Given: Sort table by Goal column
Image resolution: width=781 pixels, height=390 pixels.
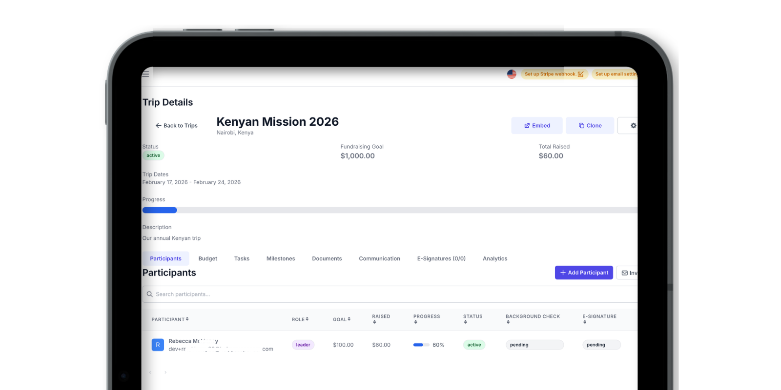Looking at the screenshot, I should point(342,320).
